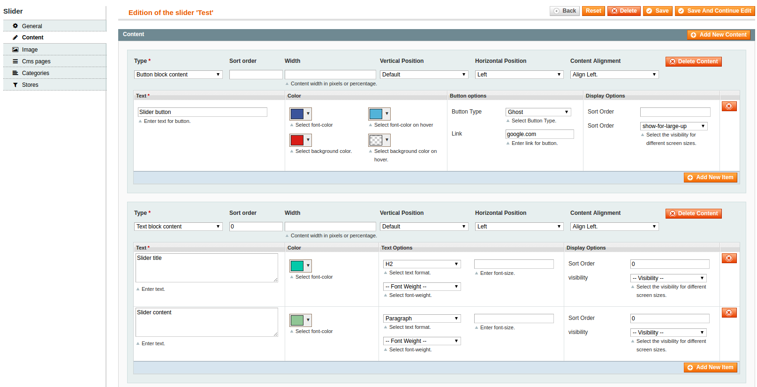
Task: Open the teal font-color swatch for Slider title
Action: click(301, 266)
